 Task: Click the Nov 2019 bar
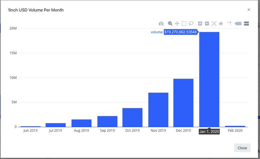tap(158, 110)
